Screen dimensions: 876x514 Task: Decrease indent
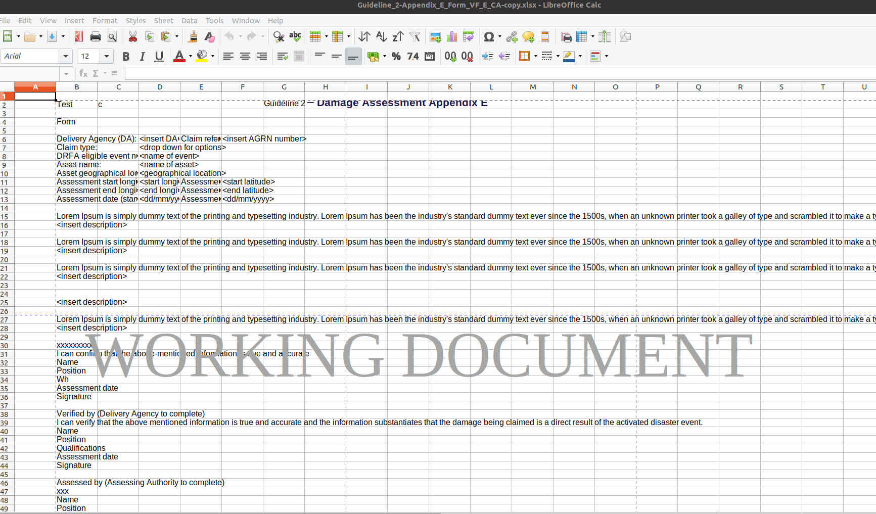point(504,56)
